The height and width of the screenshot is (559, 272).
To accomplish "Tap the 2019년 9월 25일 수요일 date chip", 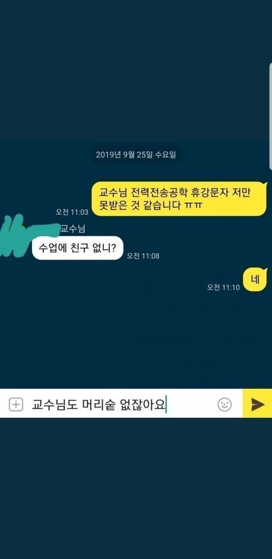I will pos(136,155).
